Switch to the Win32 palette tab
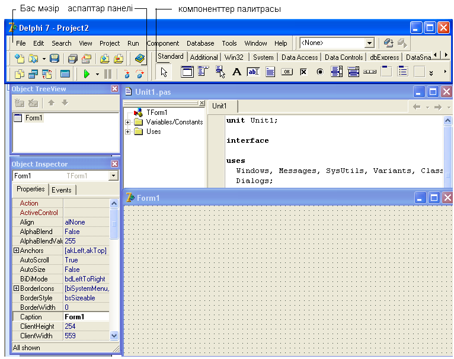Screen dimensions: 454x359 tap(234, 57)
